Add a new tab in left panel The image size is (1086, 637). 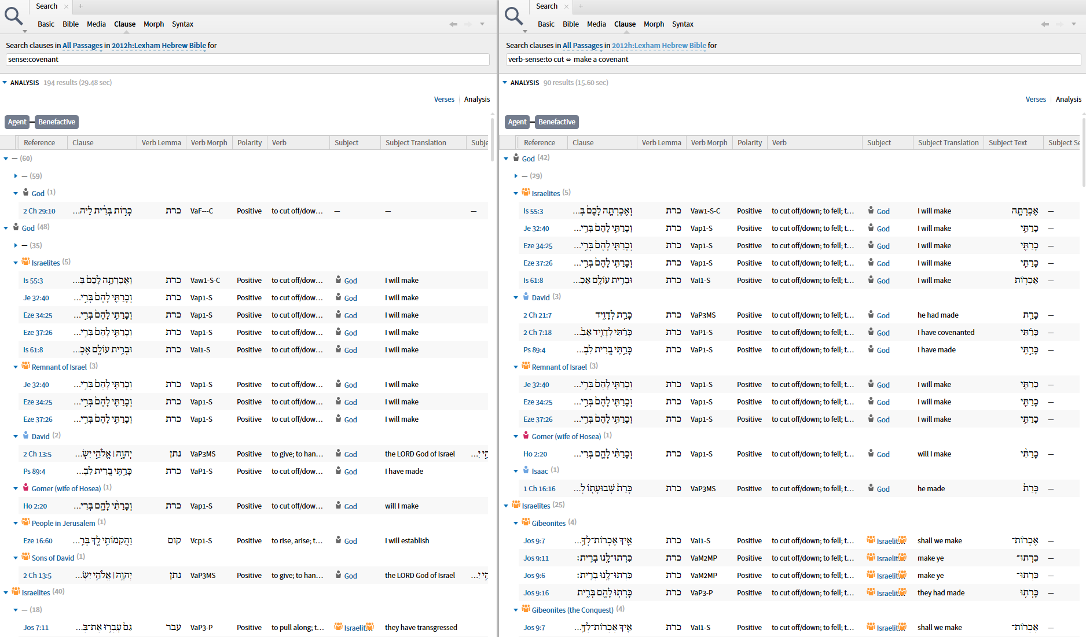click(81, 6)
